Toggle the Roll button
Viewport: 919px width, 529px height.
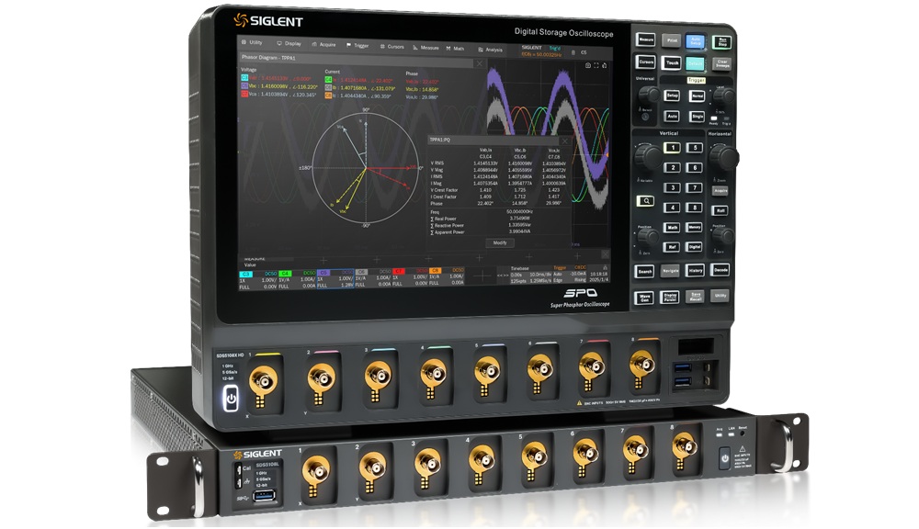point(720,210)
